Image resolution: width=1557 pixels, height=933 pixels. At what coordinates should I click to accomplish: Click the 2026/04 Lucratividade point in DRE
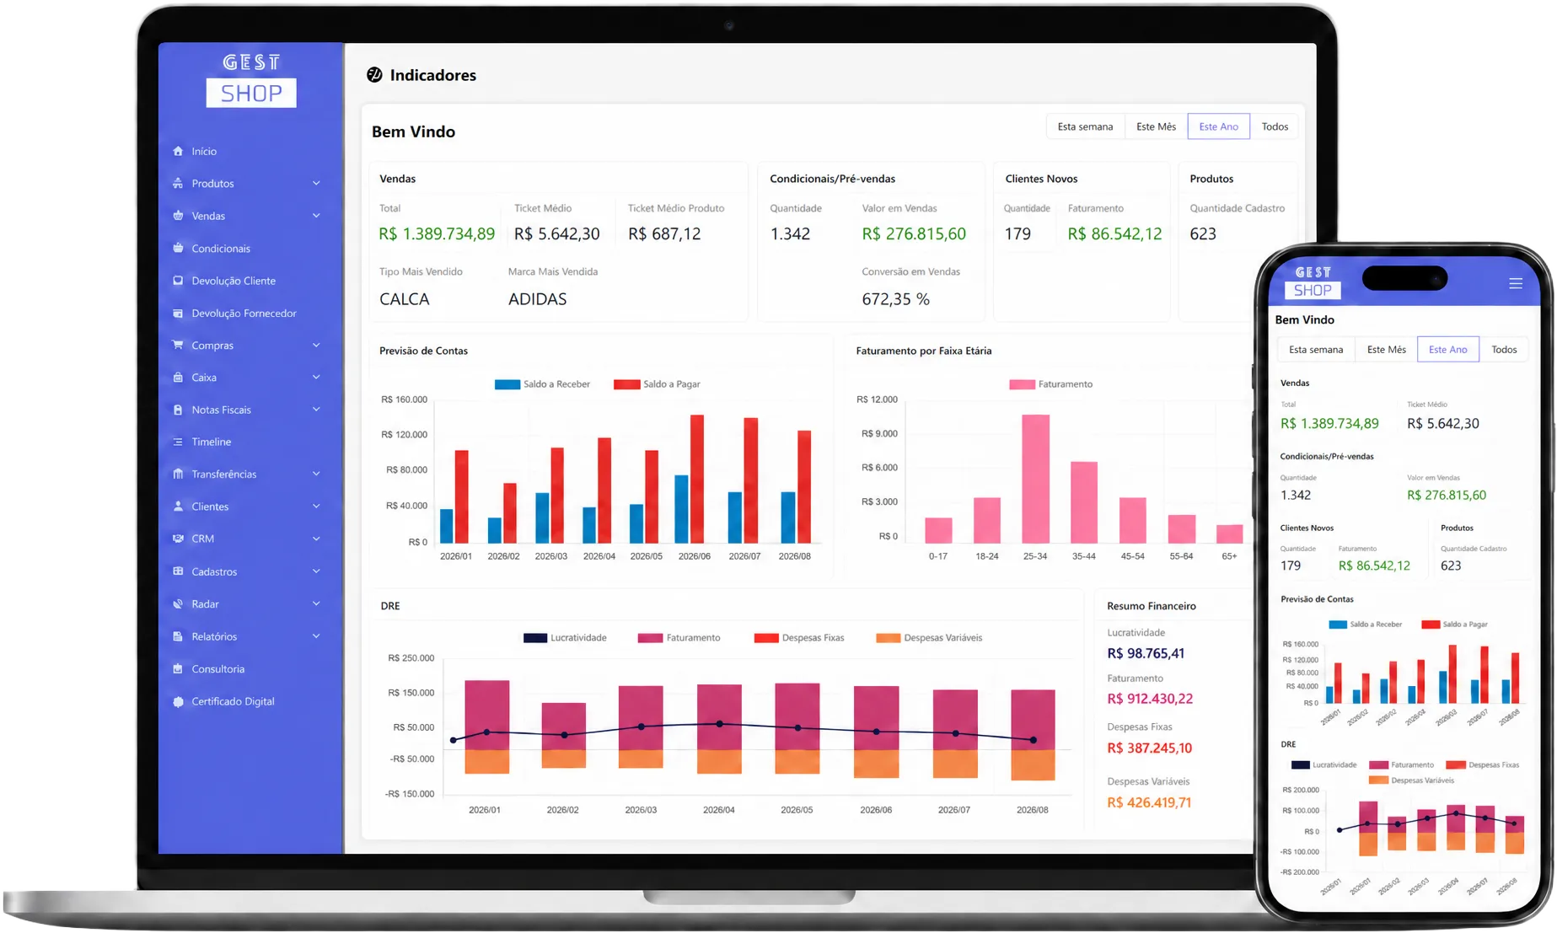click(x=719, y=724)
